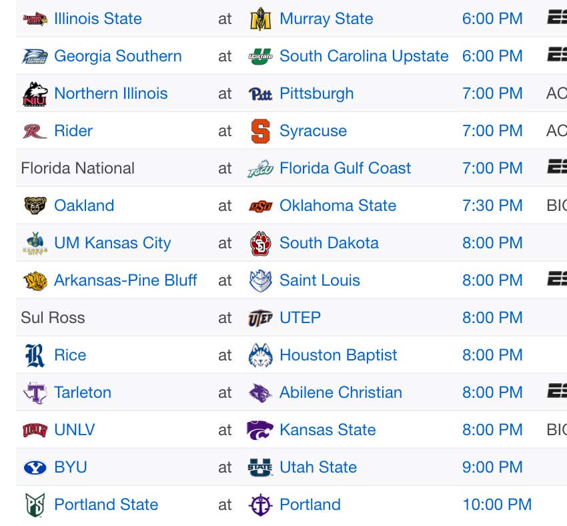The image size is (567, 526).
Task: Click the Rice Owls R logo
Action: point(35,355)
